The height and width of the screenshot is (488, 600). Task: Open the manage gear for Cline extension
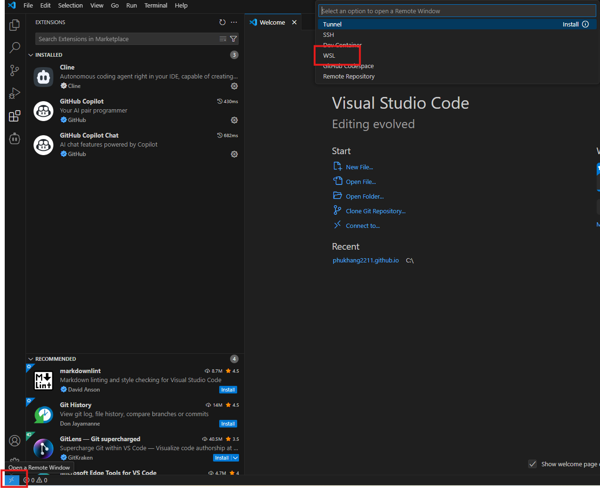click(x=234, y=86)
